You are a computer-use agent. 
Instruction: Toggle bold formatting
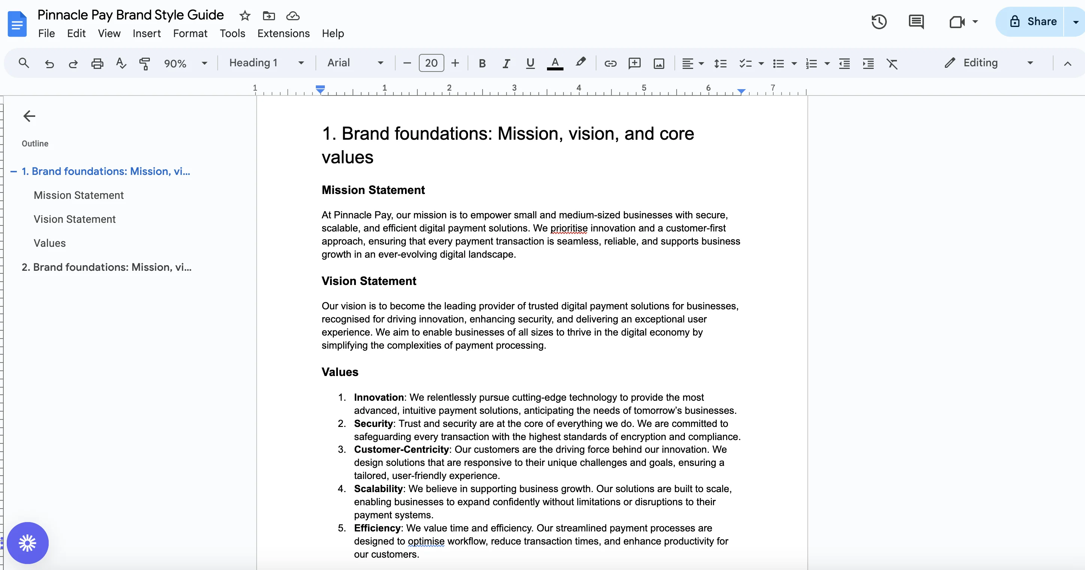pos(482,63)
